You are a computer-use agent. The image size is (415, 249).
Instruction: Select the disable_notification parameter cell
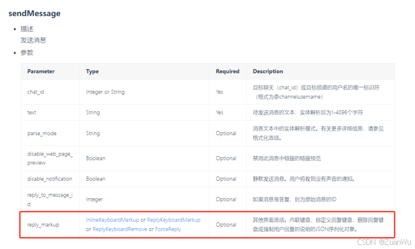click(50, 179)
